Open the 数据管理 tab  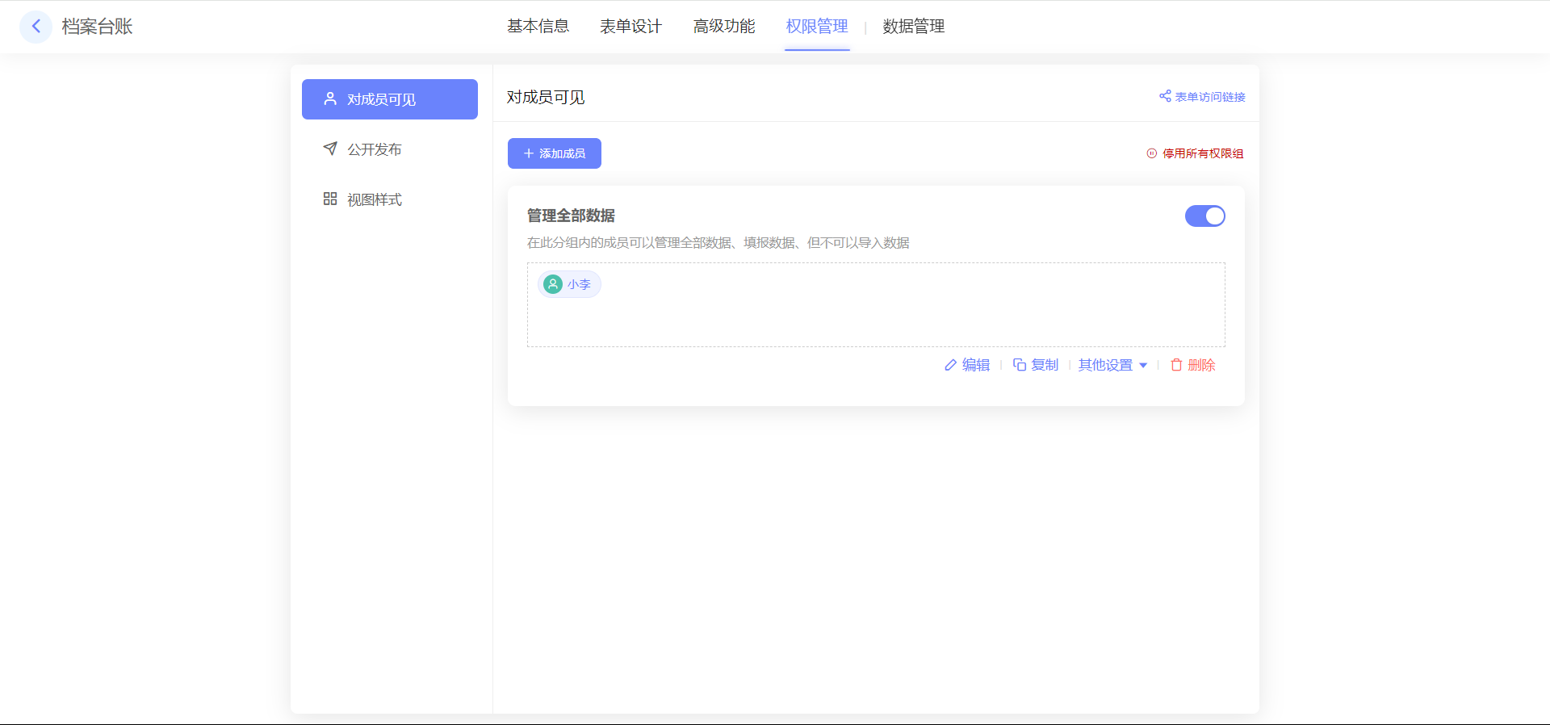click(x=913, y=27)
